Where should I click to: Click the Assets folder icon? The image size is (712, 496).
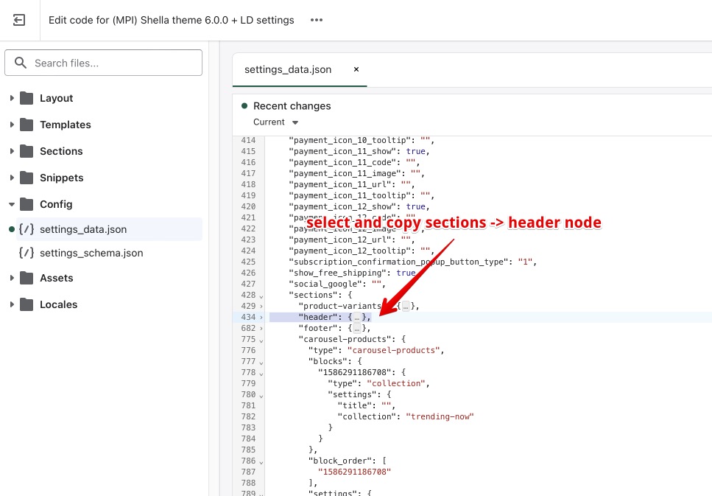(x=27, y=278)
